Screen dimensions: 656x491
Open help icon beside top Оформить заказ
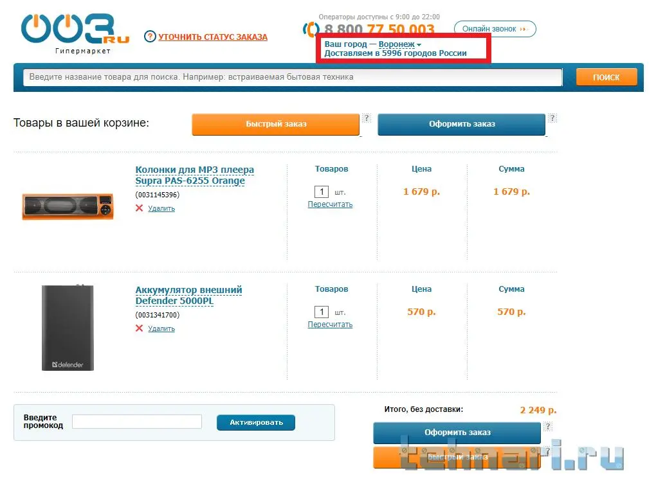point(552,118)
